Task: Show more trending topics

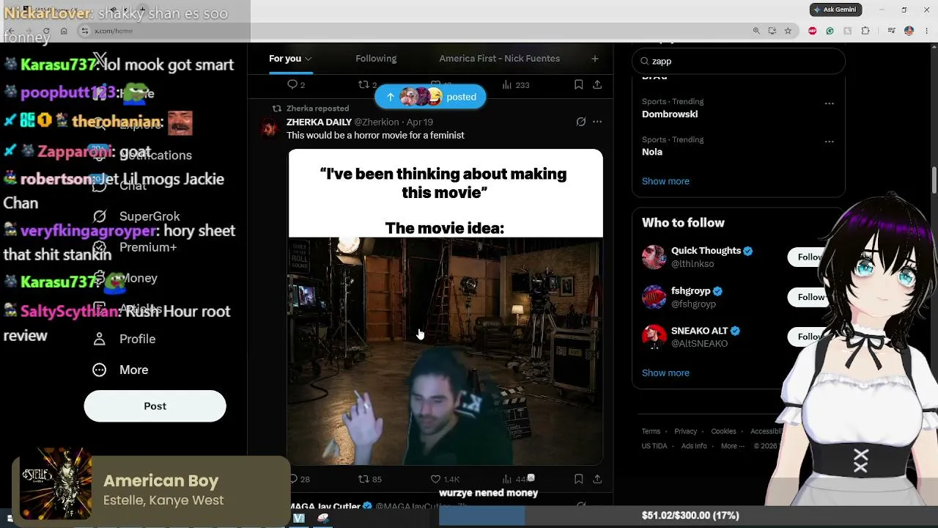Action: (x=665, y=181)
